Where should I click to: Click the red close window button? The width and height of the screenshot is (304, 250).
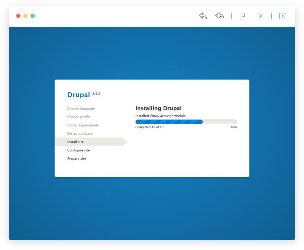coord(18,16)
